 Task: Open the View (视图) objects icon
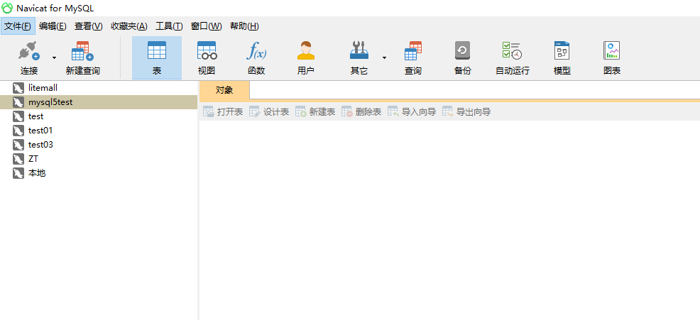click(x=207, y=57)
